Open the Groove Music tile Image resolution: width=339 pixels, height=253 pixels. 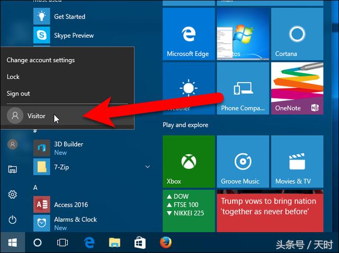[243, 161]
